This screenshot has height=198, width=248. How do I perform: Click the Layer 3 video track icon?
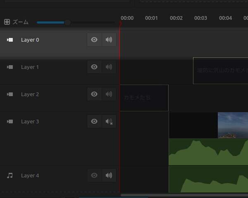pyautogui.click(x=10, y=122)
